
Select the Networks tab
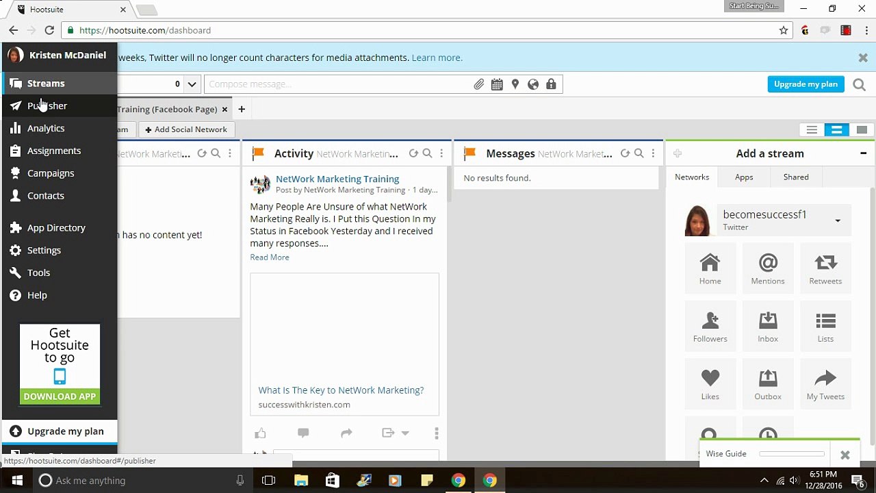pos(692,177)
